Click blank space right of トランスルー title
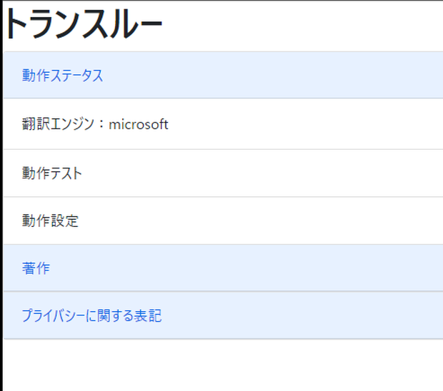The height and width of the screenshot is (391, 443). tap(302, 26)
